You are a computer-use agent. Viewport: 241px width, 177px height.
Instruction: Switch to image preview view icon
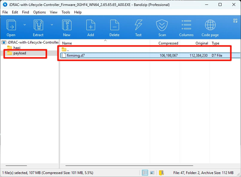point(152,173)
